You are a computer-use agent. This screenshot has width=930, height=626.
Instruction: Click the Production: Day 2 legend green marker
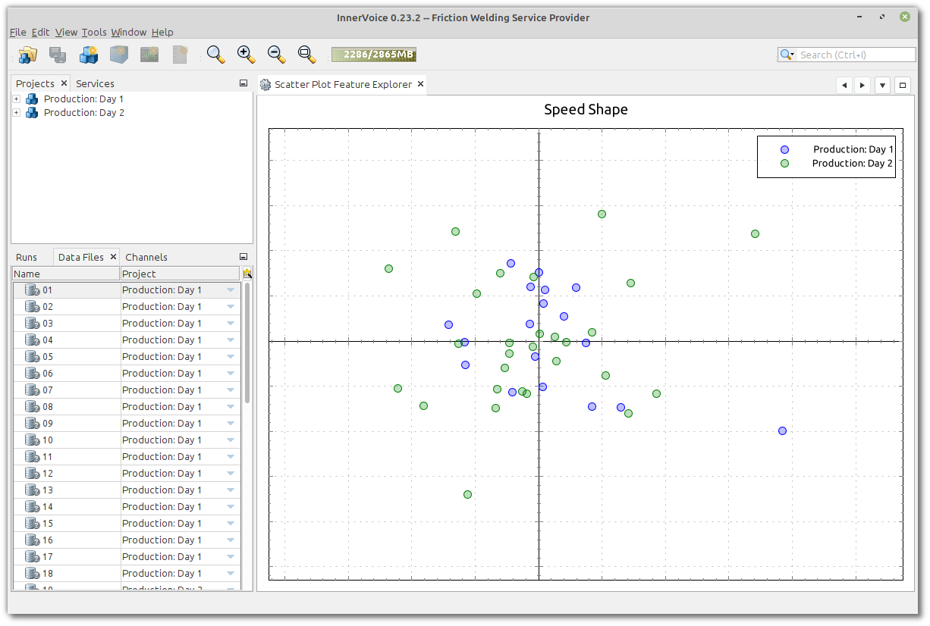pyautogui.click(x=785, y=164)
